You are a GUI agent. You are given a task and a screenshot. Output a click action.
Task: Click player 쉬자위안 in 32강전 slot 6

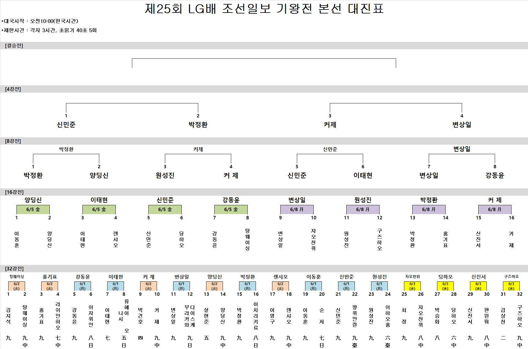[91, 316]
